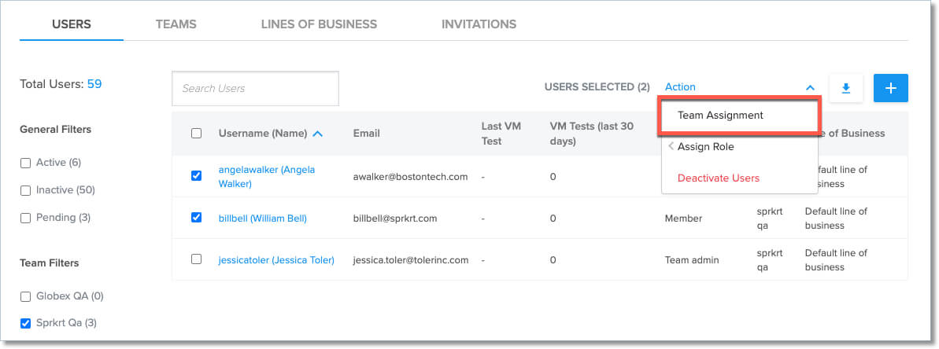Open the jessicatoler (Jessica Toler) user link
Image resolution: width=939 pixels, height=349 pixels.
276,260
